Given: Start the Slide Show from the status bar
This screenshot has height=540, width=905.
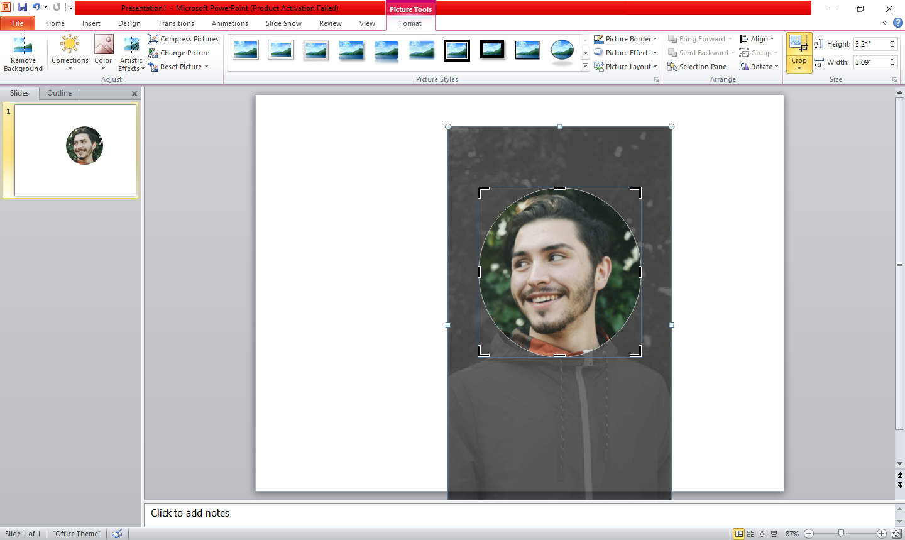Looking at the screenshot, I should tap(774, 534).
